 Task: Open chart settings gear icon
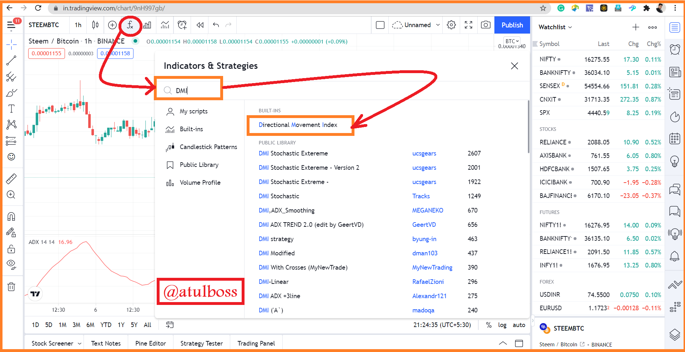click(x=451, y=25)
